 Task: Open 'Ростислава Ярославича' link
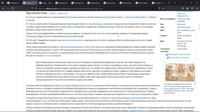click(136, 17)
